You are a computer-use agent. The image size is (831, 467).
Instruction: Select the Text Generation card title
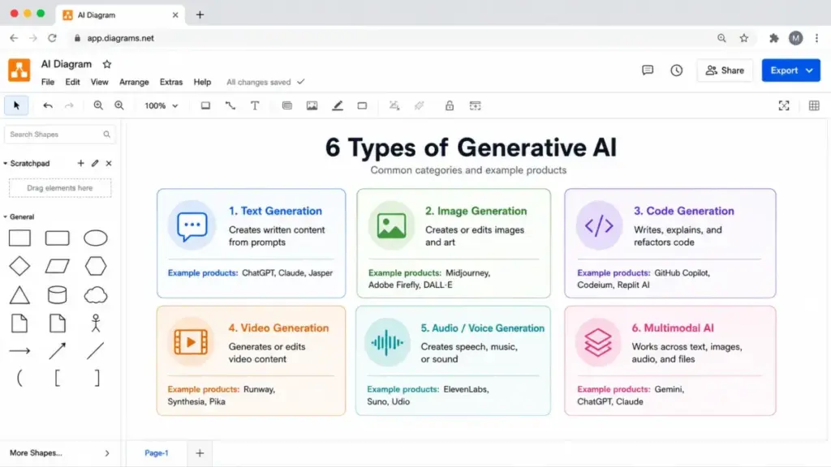(x=275, y=211)
